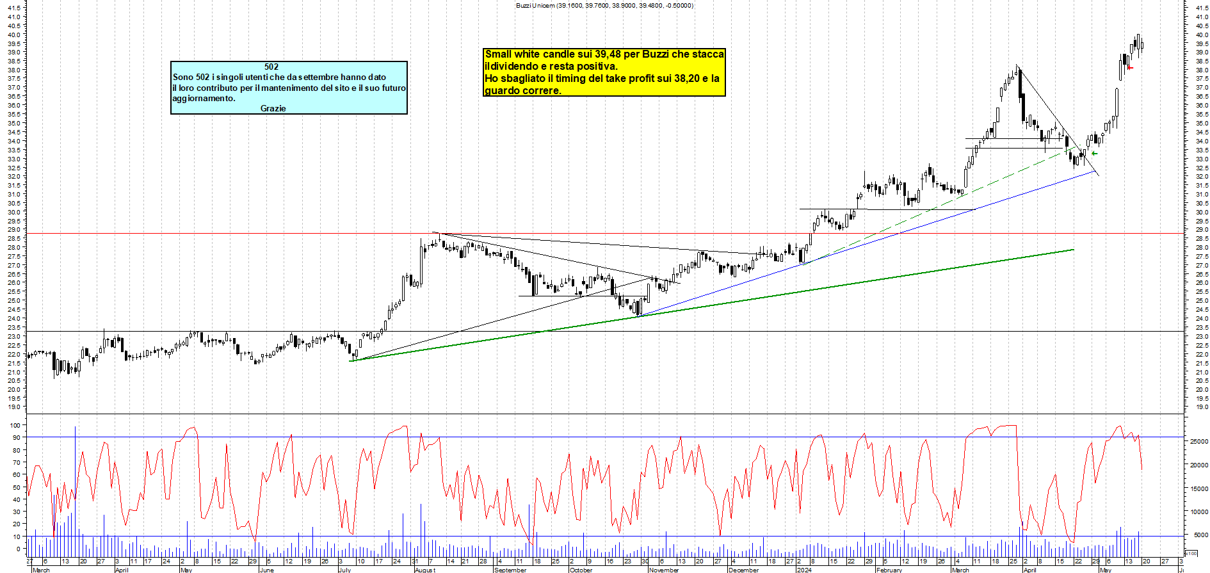Viewport: 1210px width, 573px height.
Task: Click '19.0' on the left price axis
Action: click(14, 407)
